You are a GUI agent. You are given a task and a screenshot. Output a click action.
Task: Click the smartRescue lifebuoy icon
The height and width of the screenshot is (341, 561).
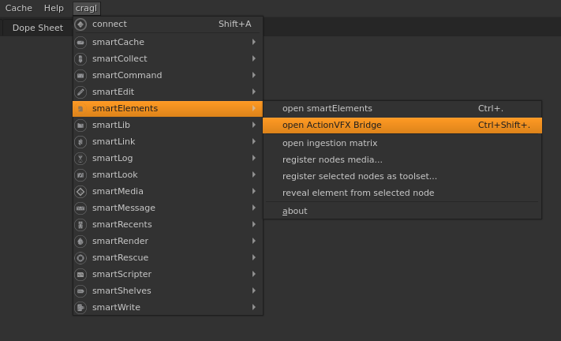coord(80,258)
